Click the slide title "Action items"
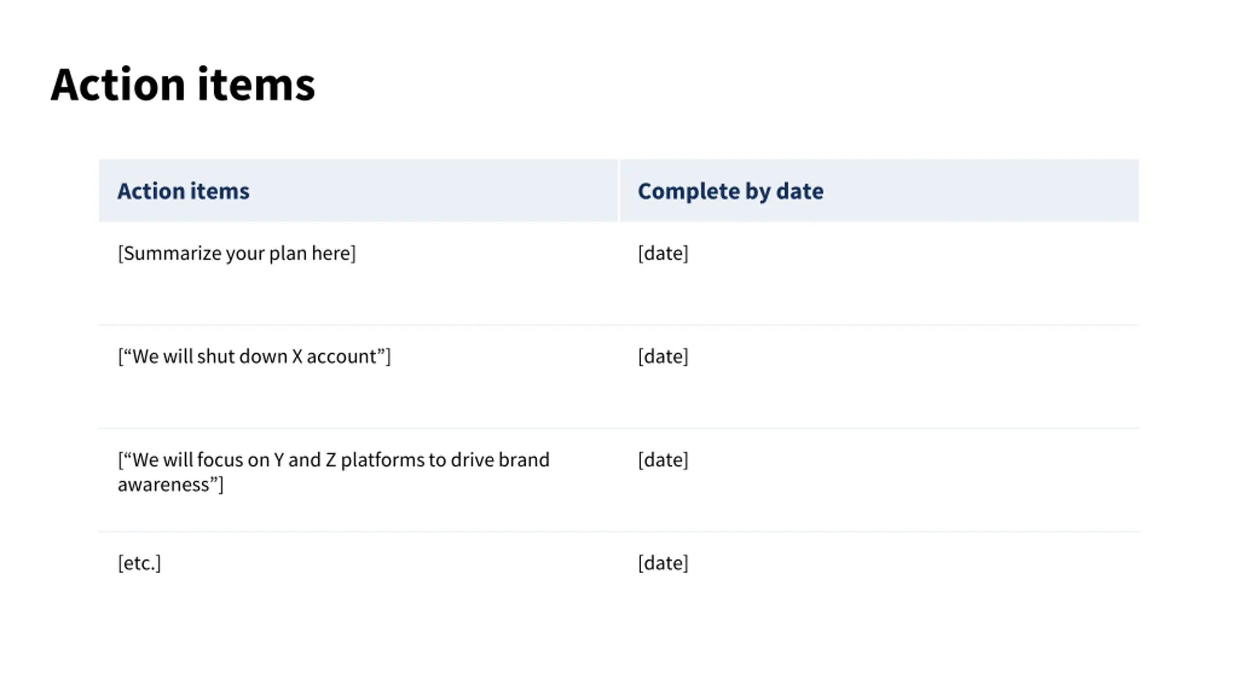This screenshot has width=1238, height=696. coord(183,85)
